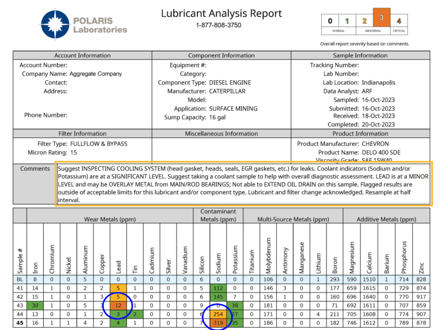This screenshot has height=330, width=443.
Task: Click potassium value 38 in sample 43
Action: pos(235,305)
